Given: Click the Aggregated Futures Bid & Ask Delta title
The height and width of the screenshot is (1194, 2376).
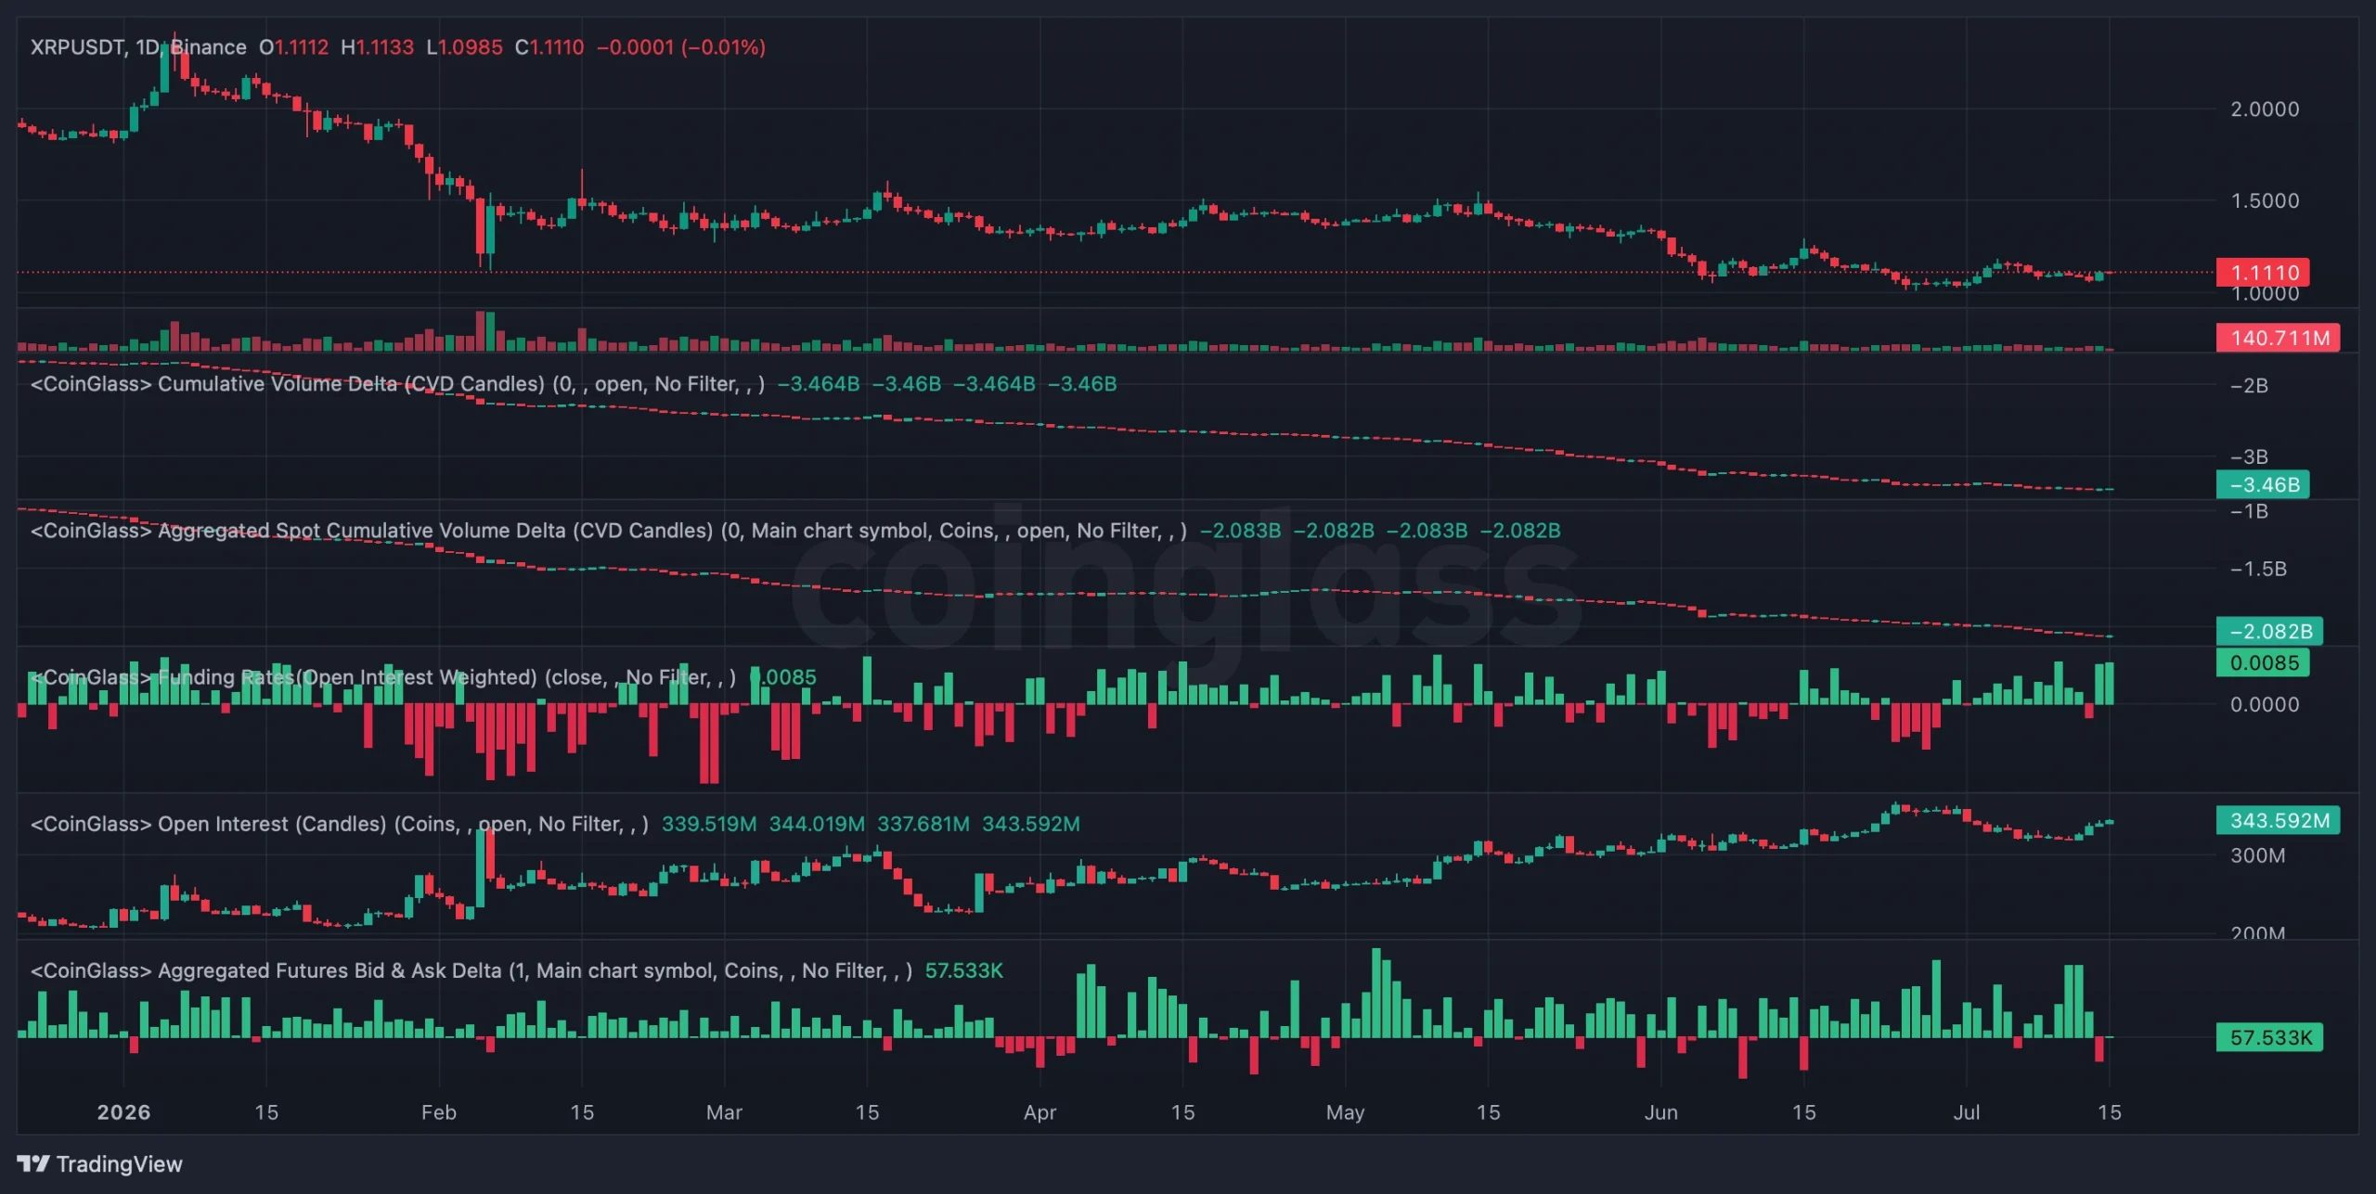Looking at the screenshot, I should 471,970.
